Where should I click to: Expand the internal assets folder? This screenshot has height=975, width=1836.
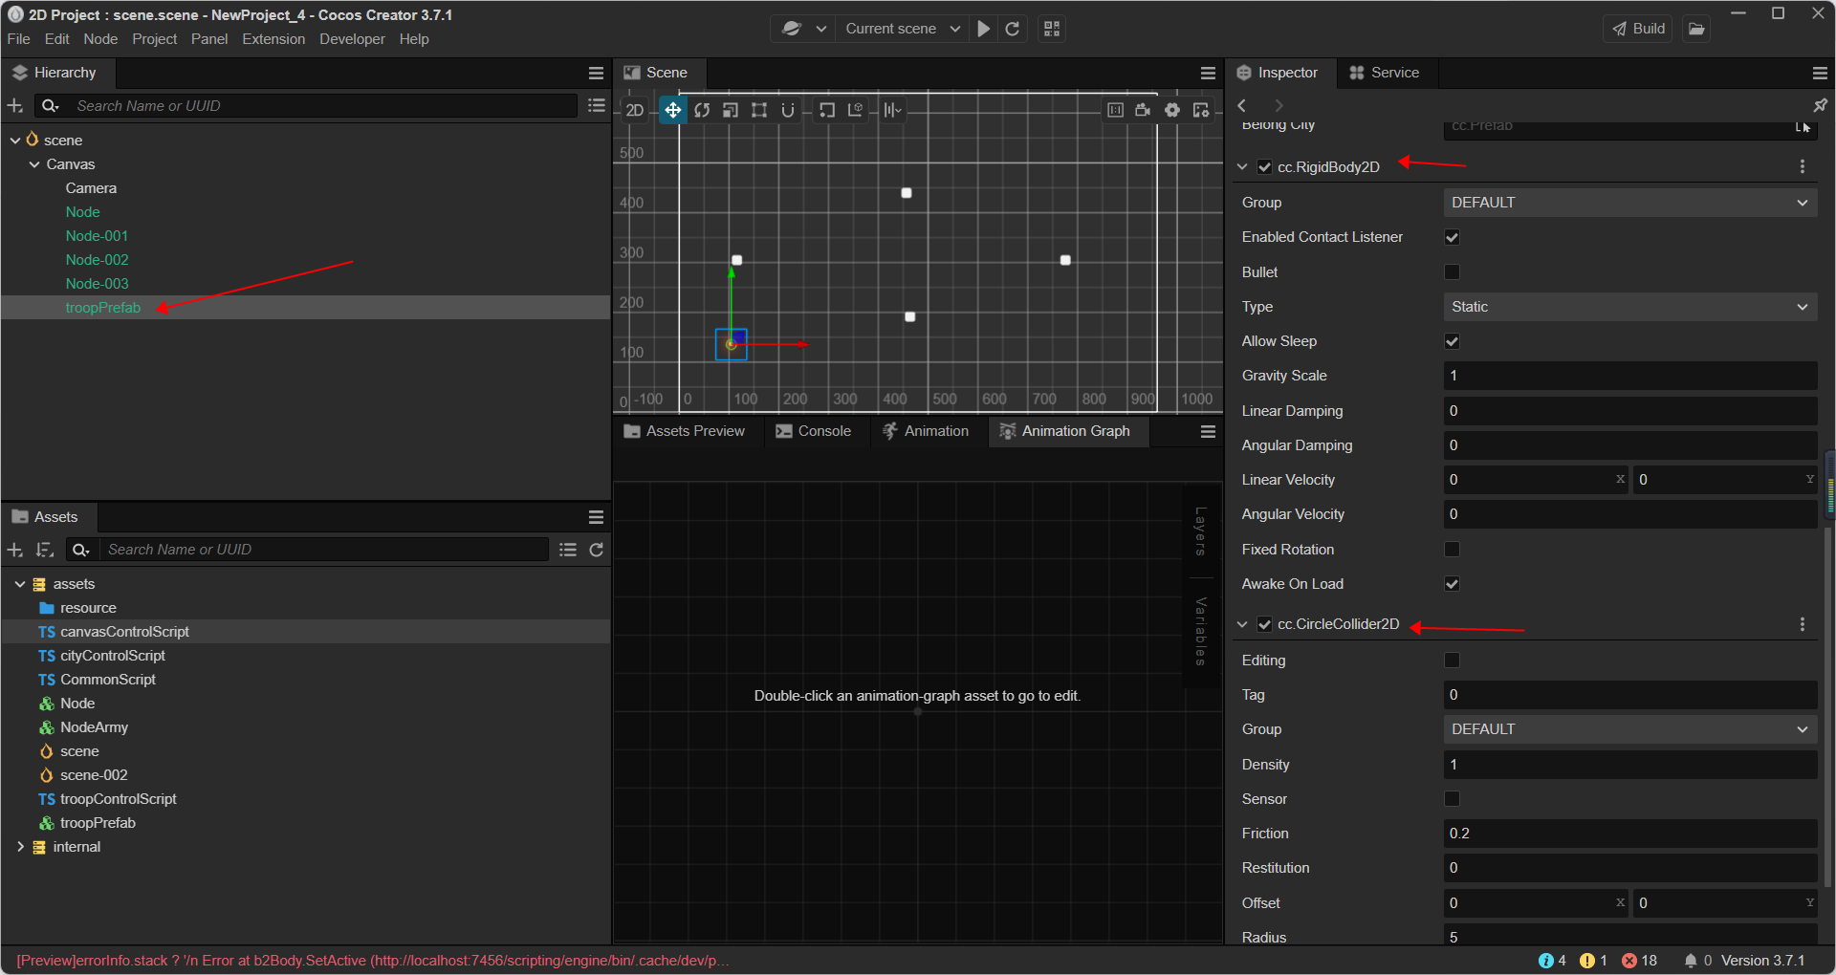tap(20, 847)
